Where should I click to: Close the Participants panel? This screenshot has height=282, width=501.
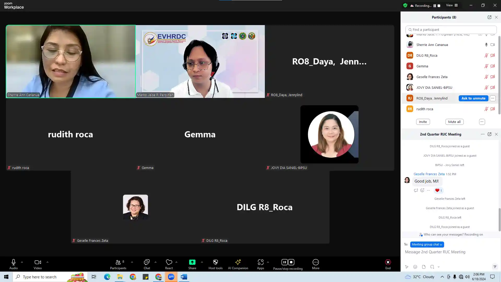coord(496,17)
